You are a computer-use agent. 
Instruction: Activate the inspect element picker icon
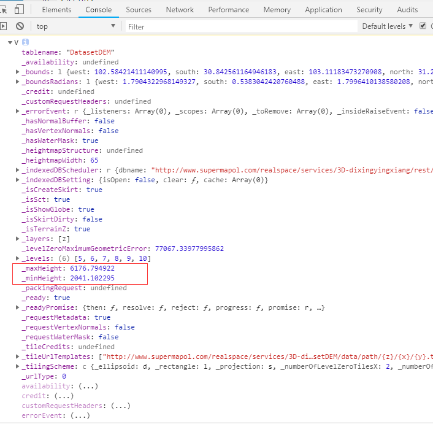pos(3,10)
